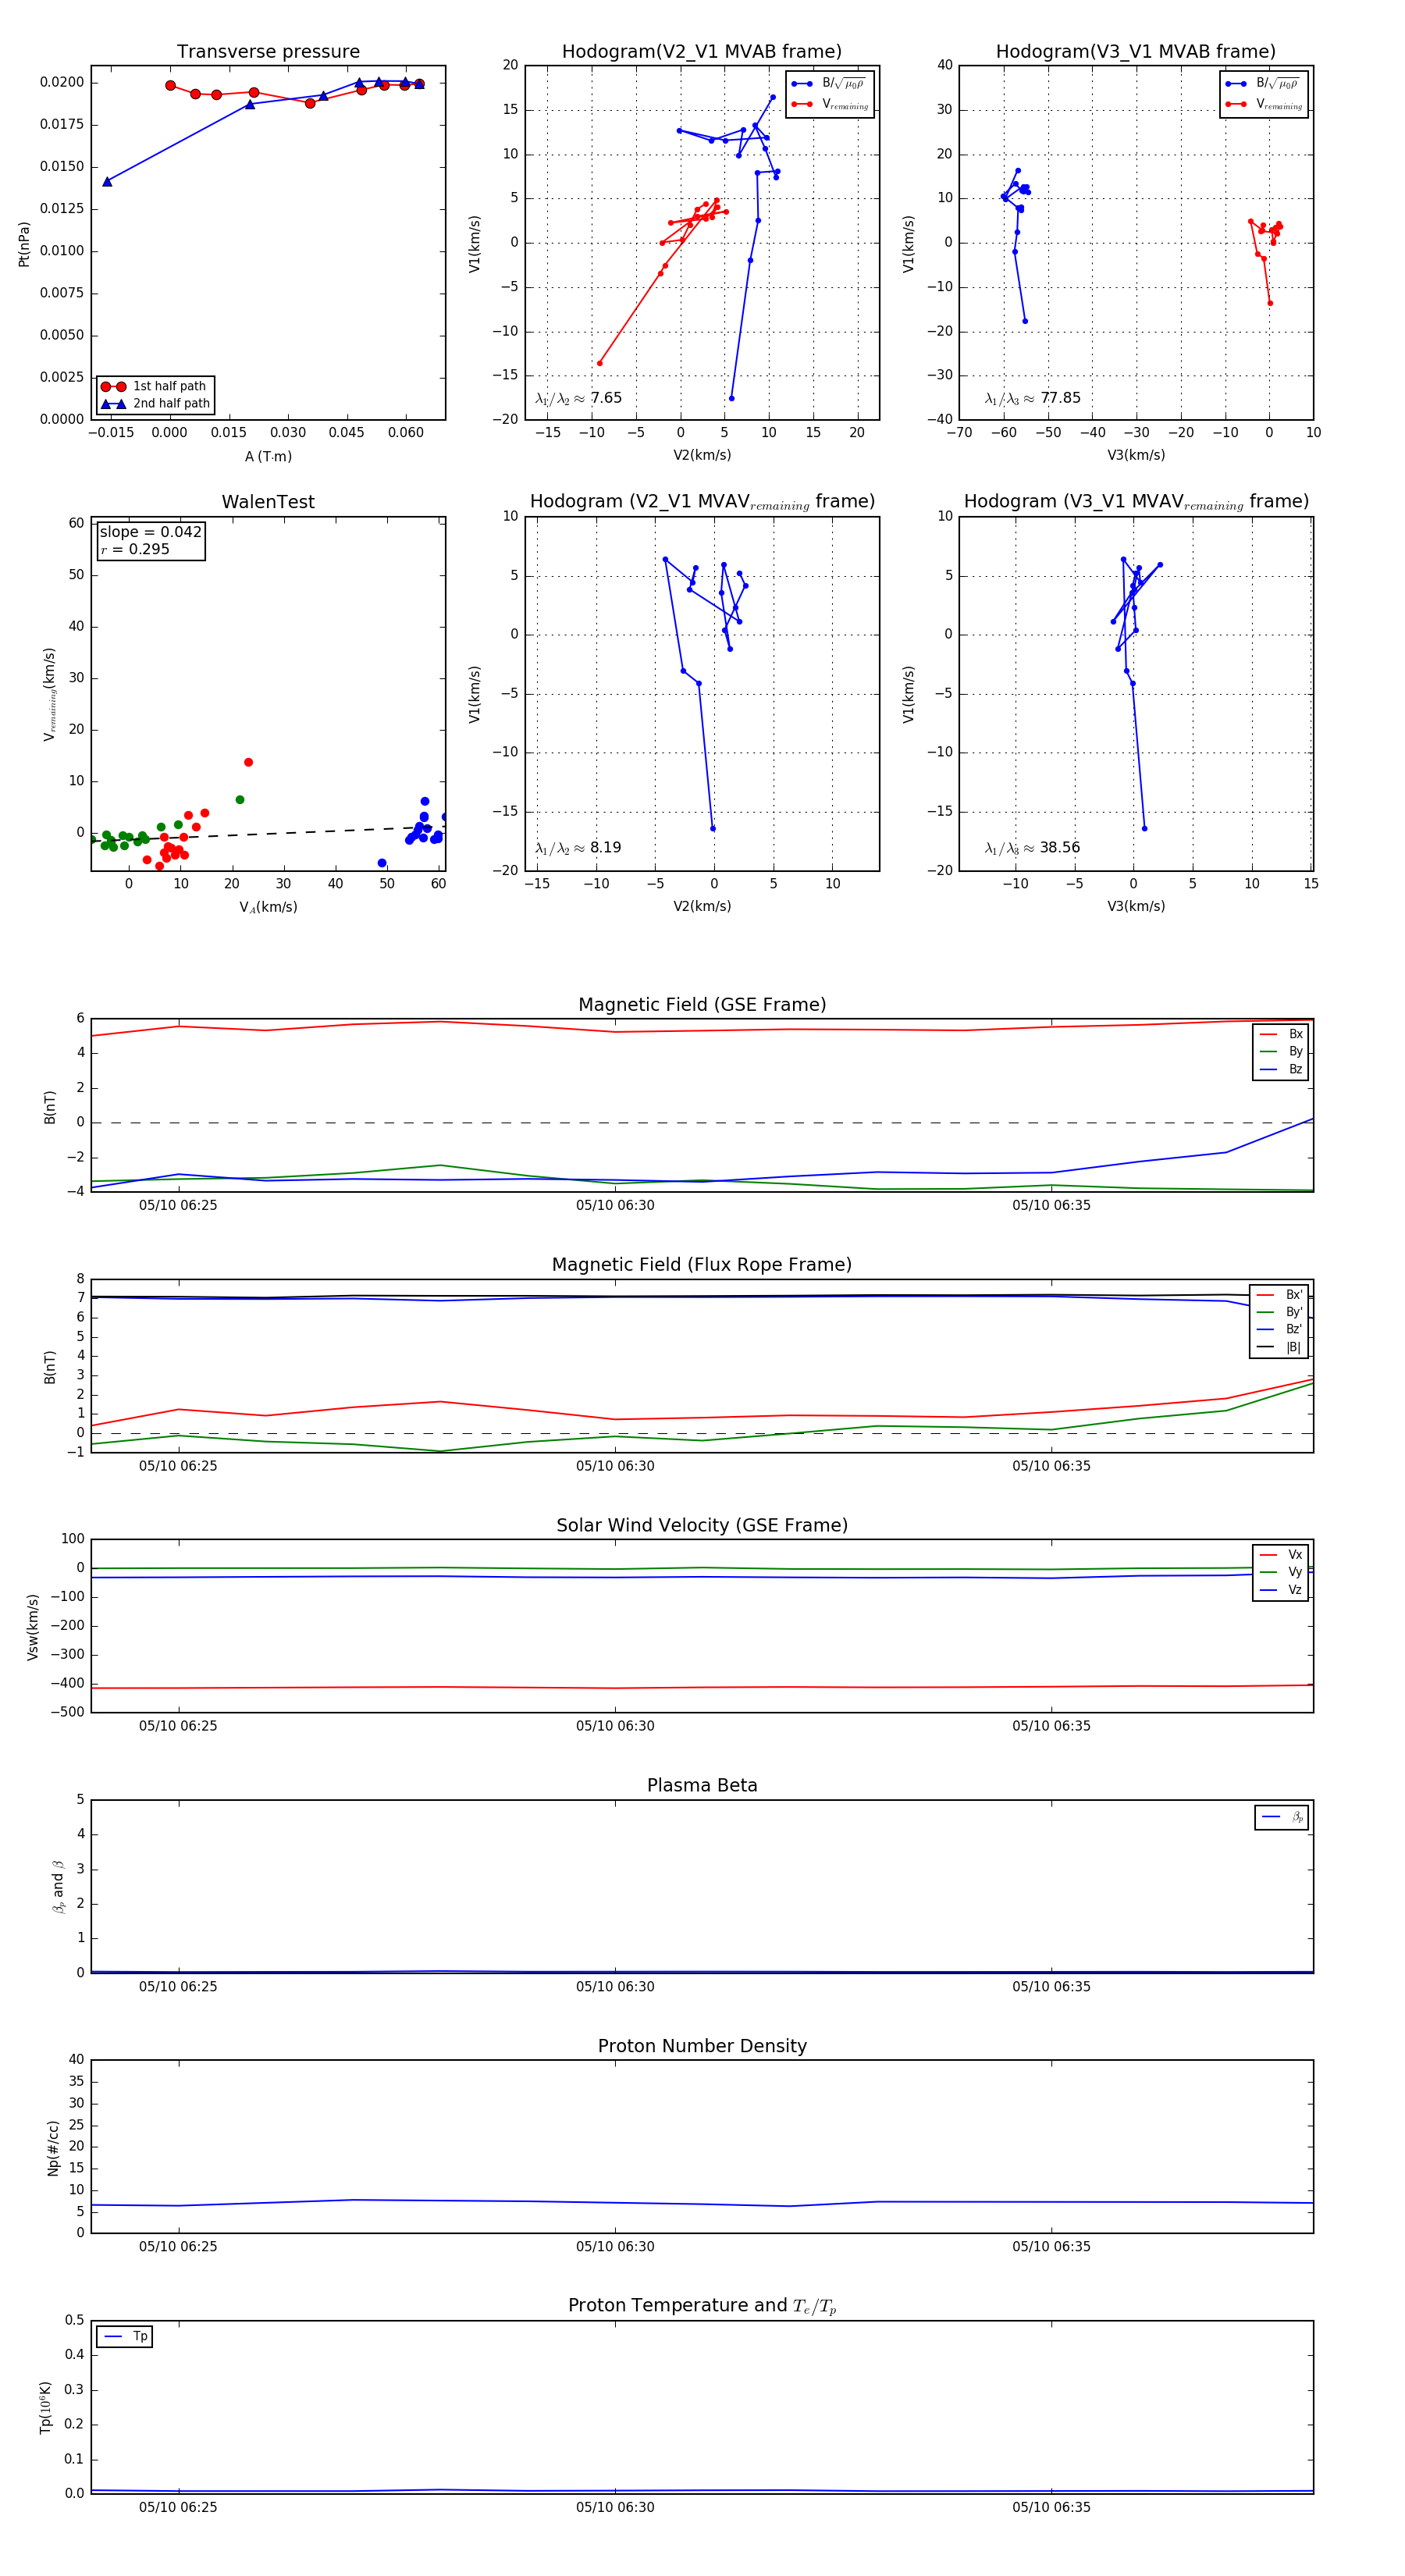Click the λ1/λ2 ≈ 7.65 label
1405x2576 pixels.
(x=578, y=398)
